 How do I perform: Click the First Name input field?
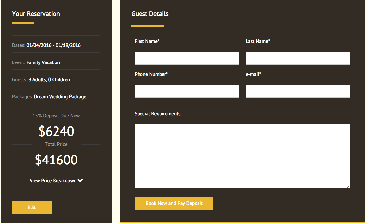187,58
